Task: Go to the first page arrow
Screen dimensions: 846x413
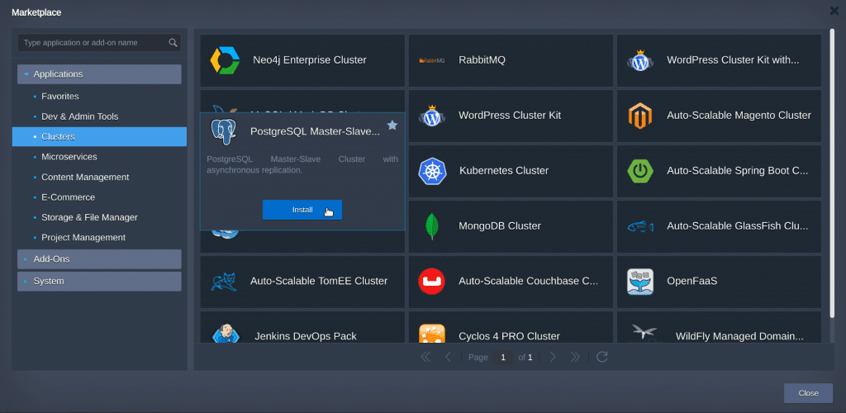Action: (425, 357)
